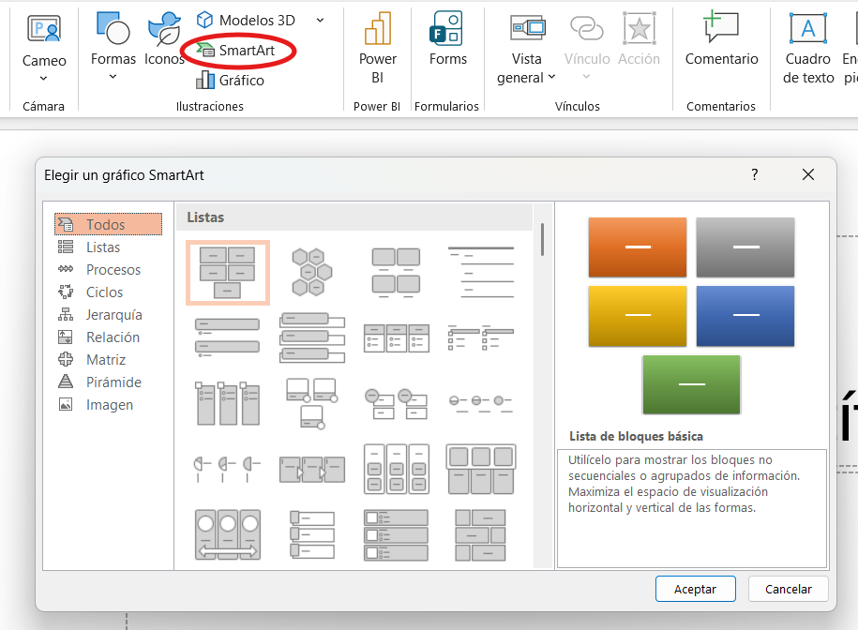Choose the pie process layout

[x=228, y=469]
